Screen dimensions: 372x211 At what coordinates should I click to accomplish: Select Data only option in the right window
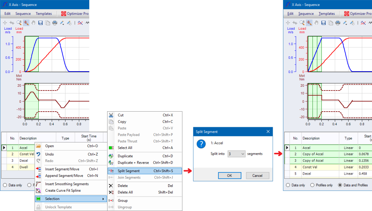(288, 185)
